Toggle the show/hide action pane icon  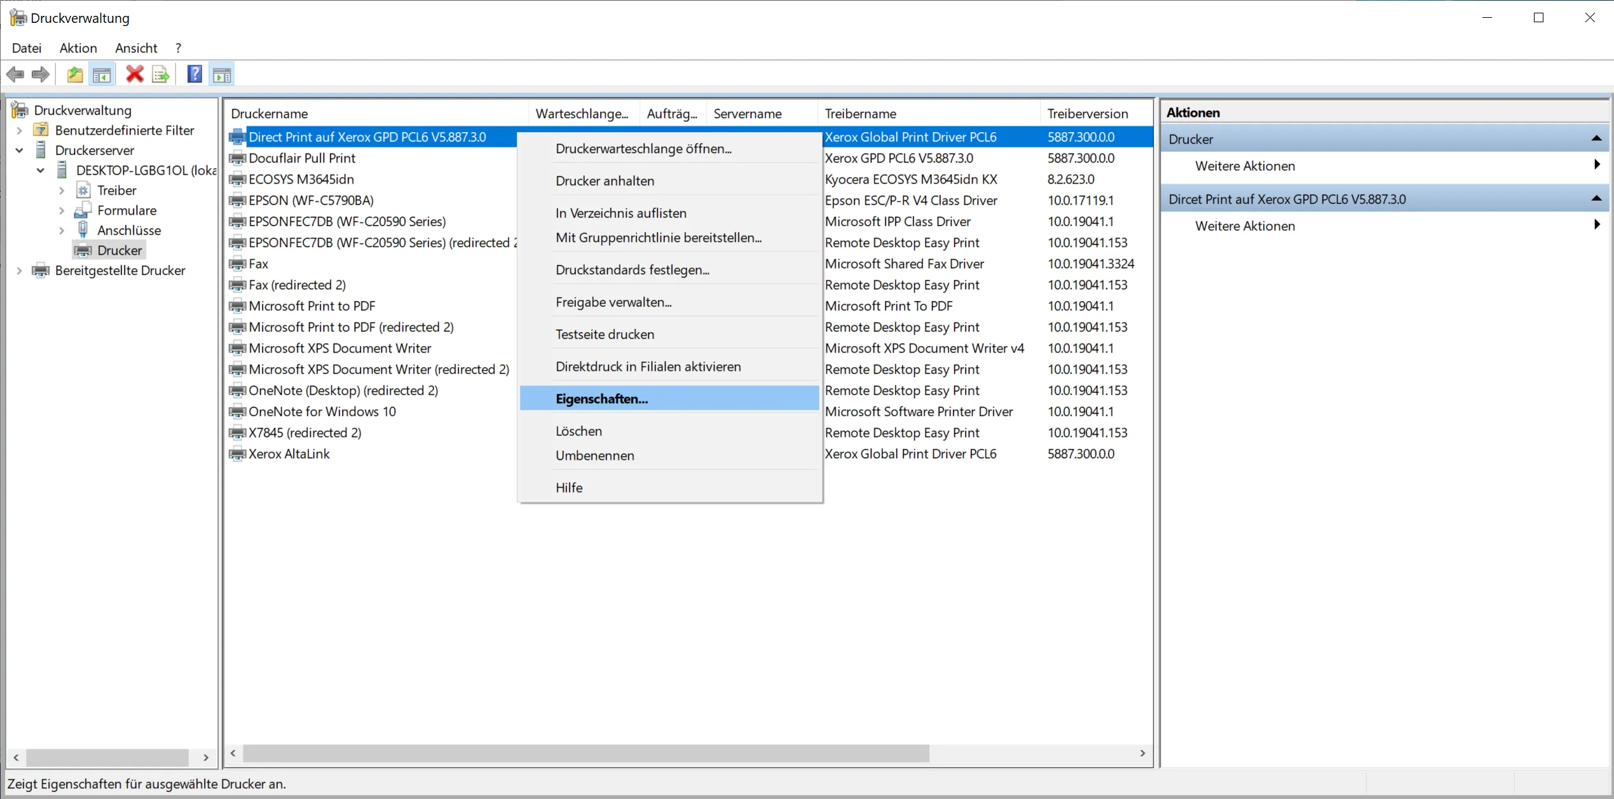[222, 75]
